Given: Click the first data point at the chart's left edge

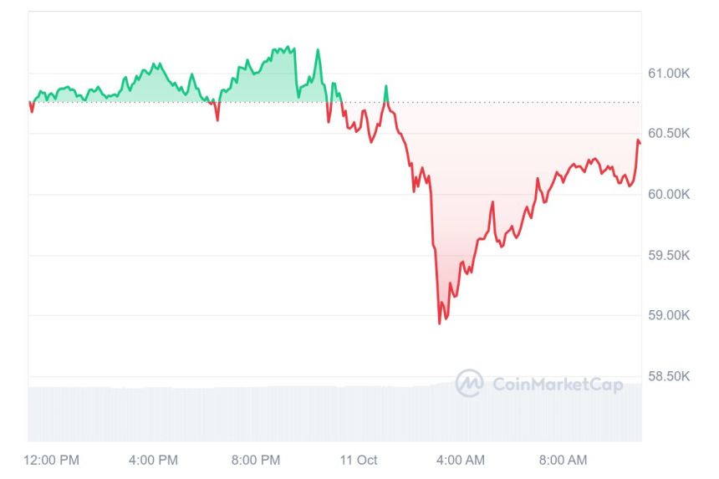Looking at the screenshot, I should tap(30, 103).
